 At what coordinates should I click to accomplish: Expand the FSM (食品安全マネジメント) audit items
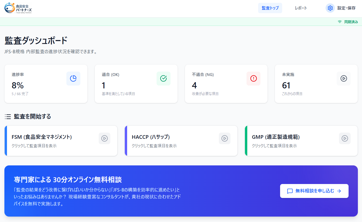[61, 141]
